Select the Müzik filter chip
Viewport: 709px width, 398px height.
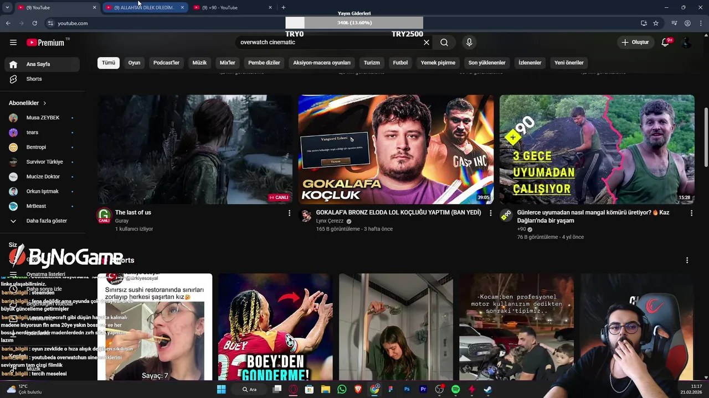click(199, 62)
